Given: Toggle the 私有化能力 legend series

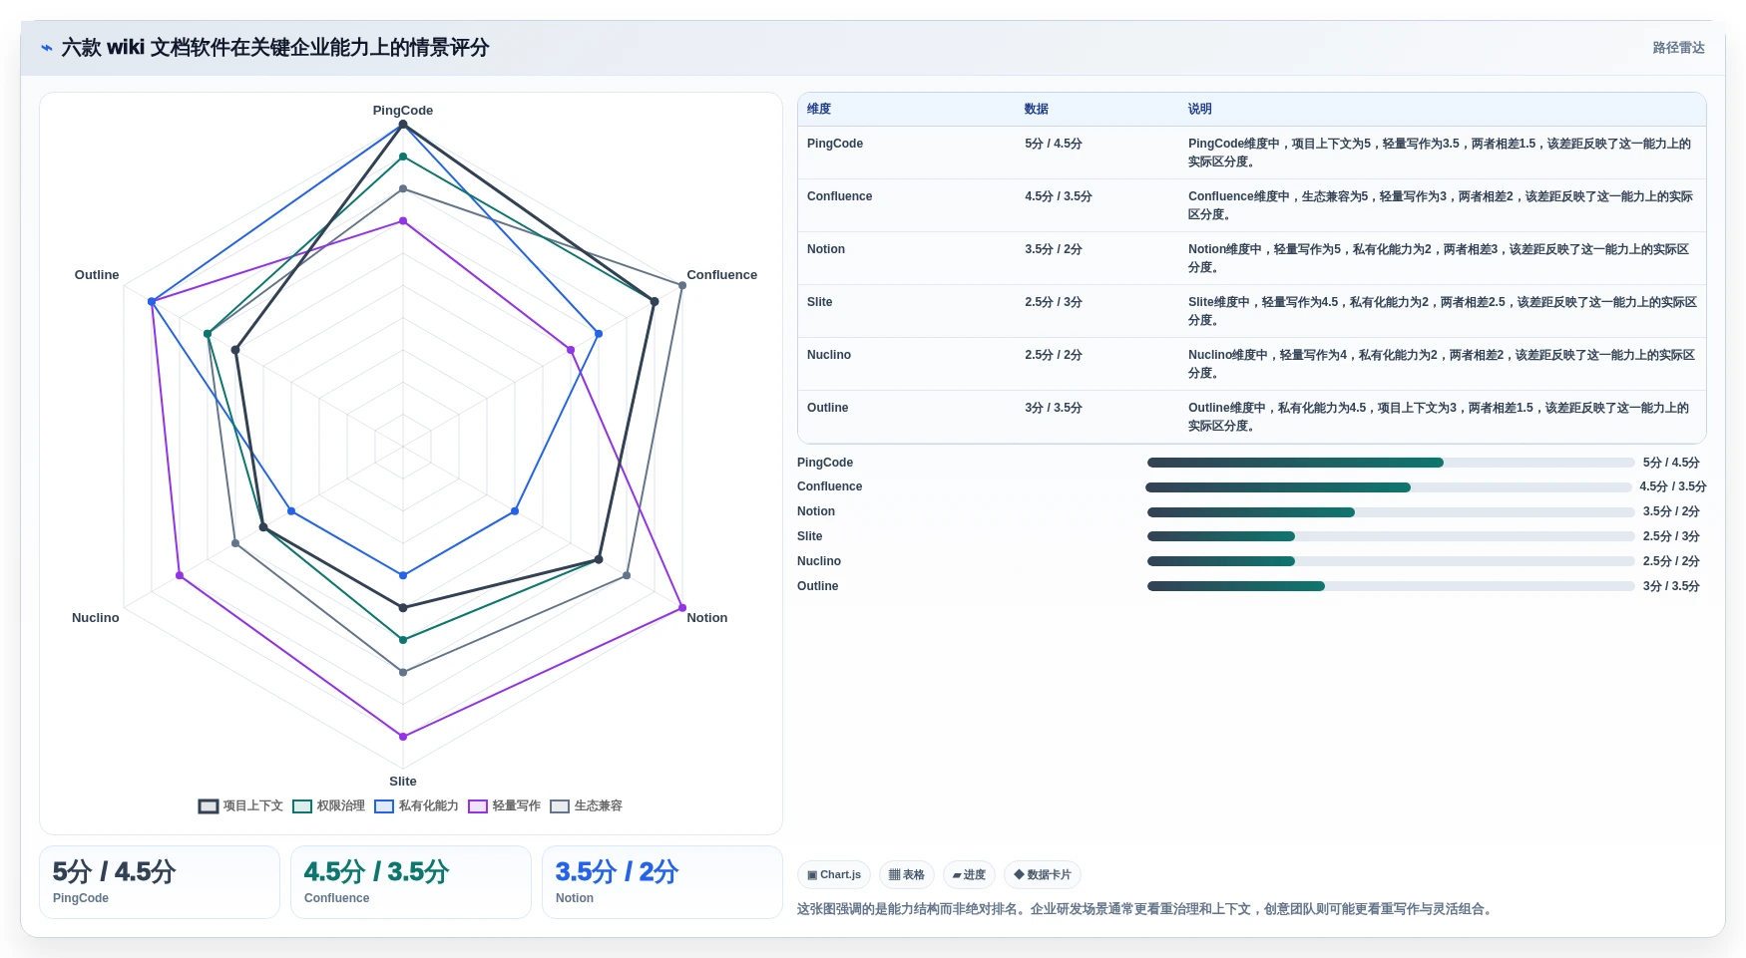Looking at the screenshot, I should click(416, 805).
